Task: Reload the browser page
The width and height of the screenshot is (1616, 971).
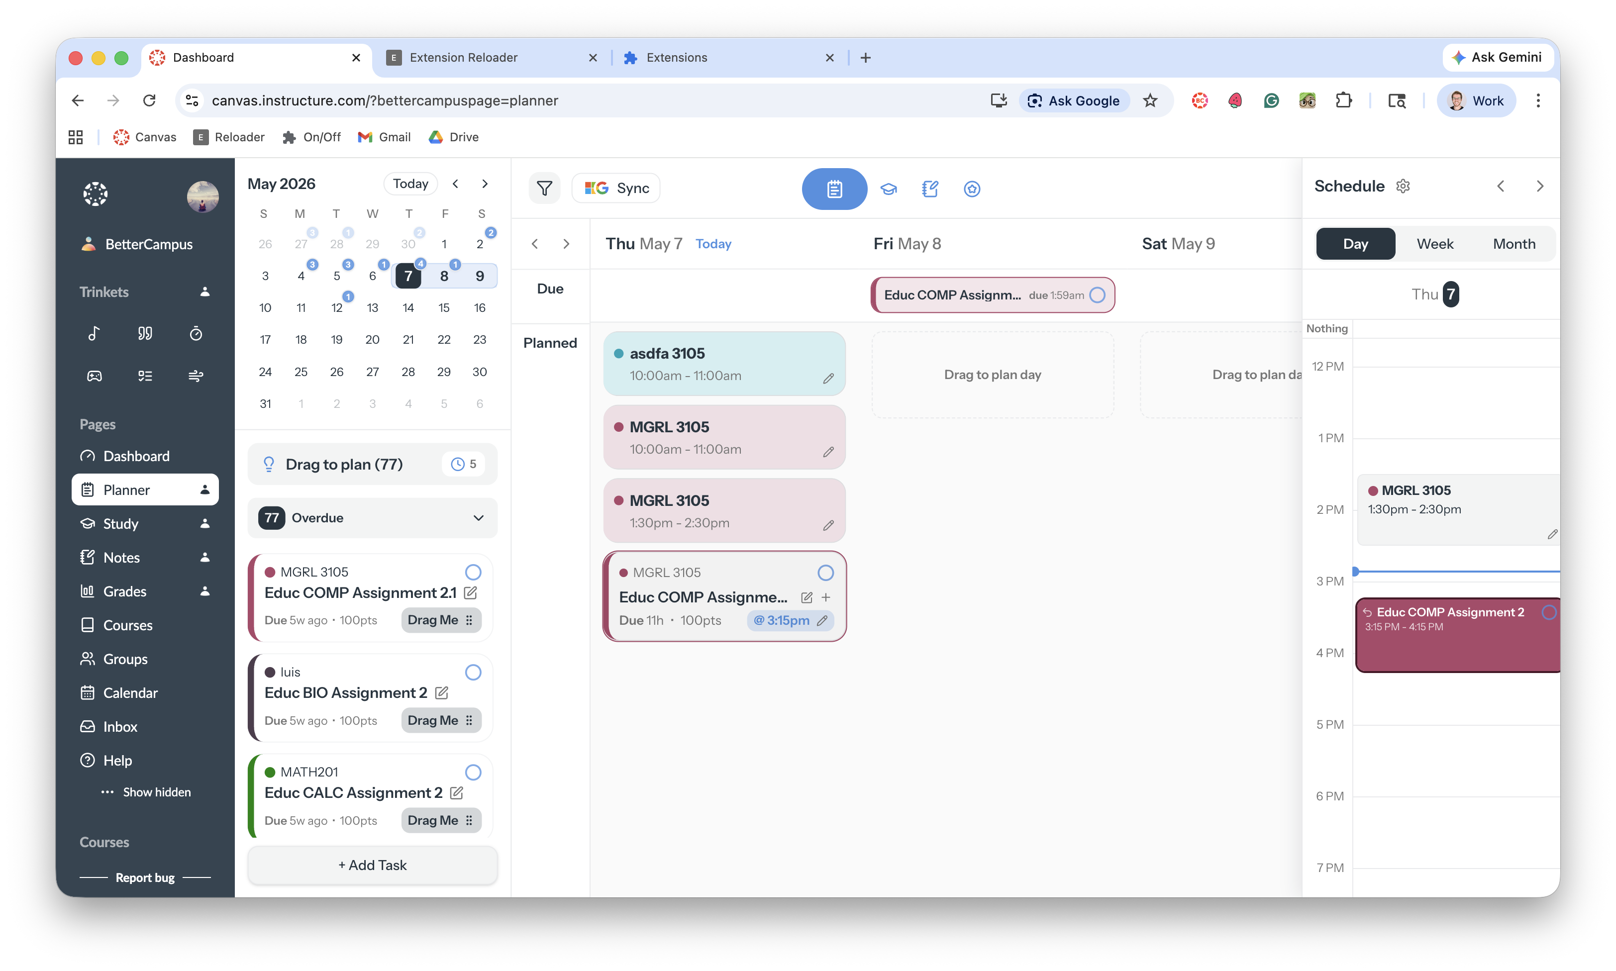Action: pyautogui.click(x=149, y=101)
